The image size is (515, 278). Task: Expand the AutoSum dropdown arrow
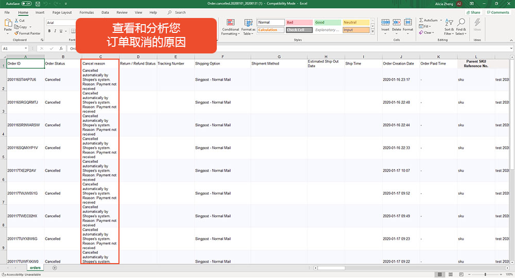tap(441, 21)
